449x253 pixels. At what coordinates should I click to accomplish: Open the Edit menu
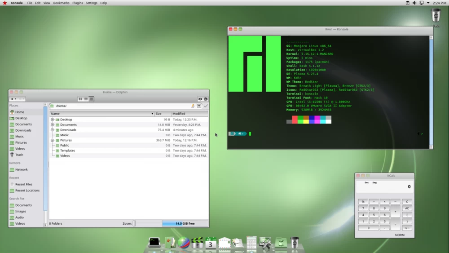[38, 3]
